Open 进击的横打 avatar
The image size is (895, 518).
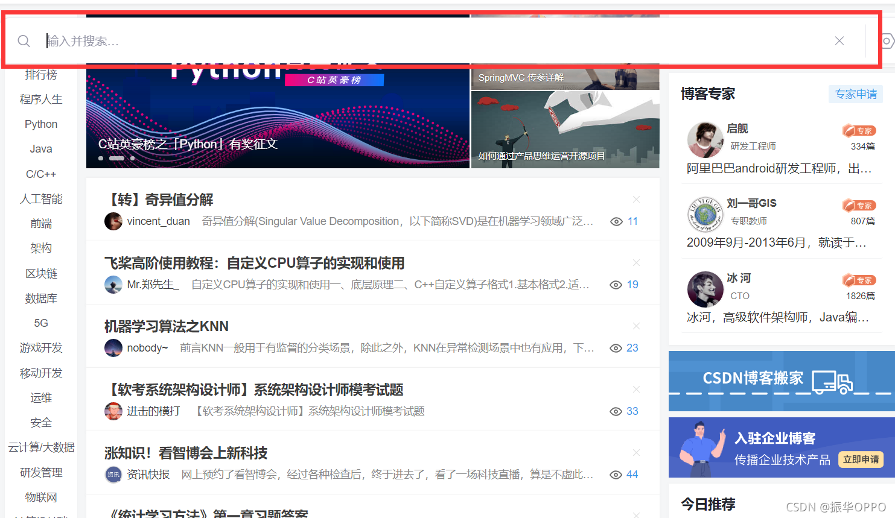(113, 411)
